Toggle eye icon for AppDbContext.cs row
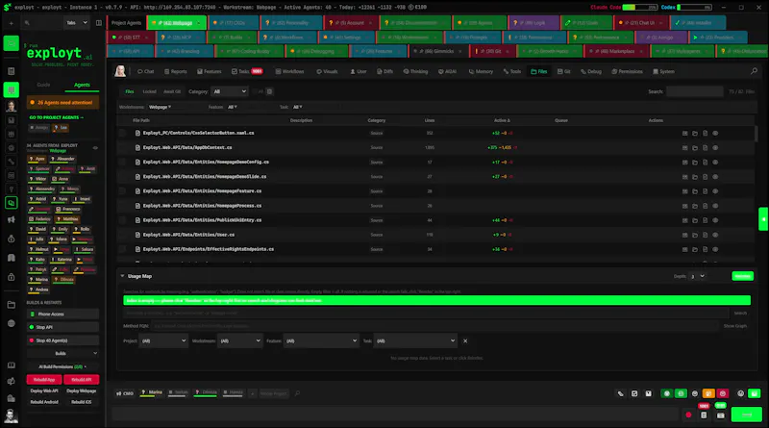This screenshot has height=428, width=769. click(715, 147)
